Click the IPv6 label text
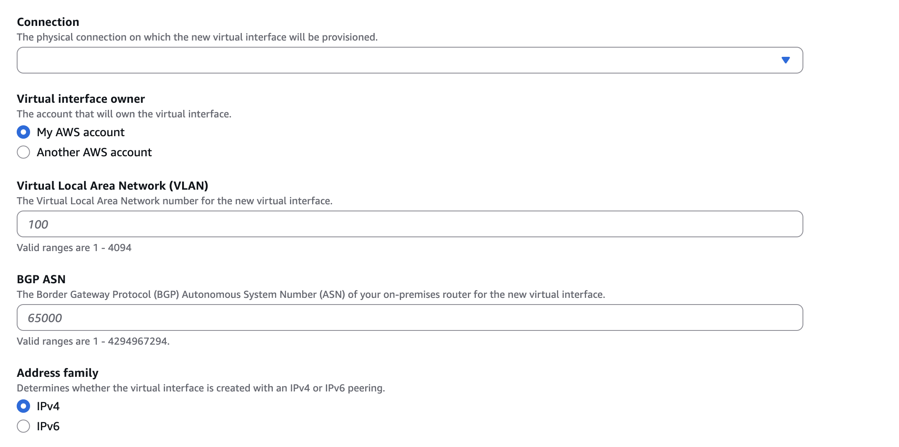Screen dimensions: 899x447 [48, 427]
